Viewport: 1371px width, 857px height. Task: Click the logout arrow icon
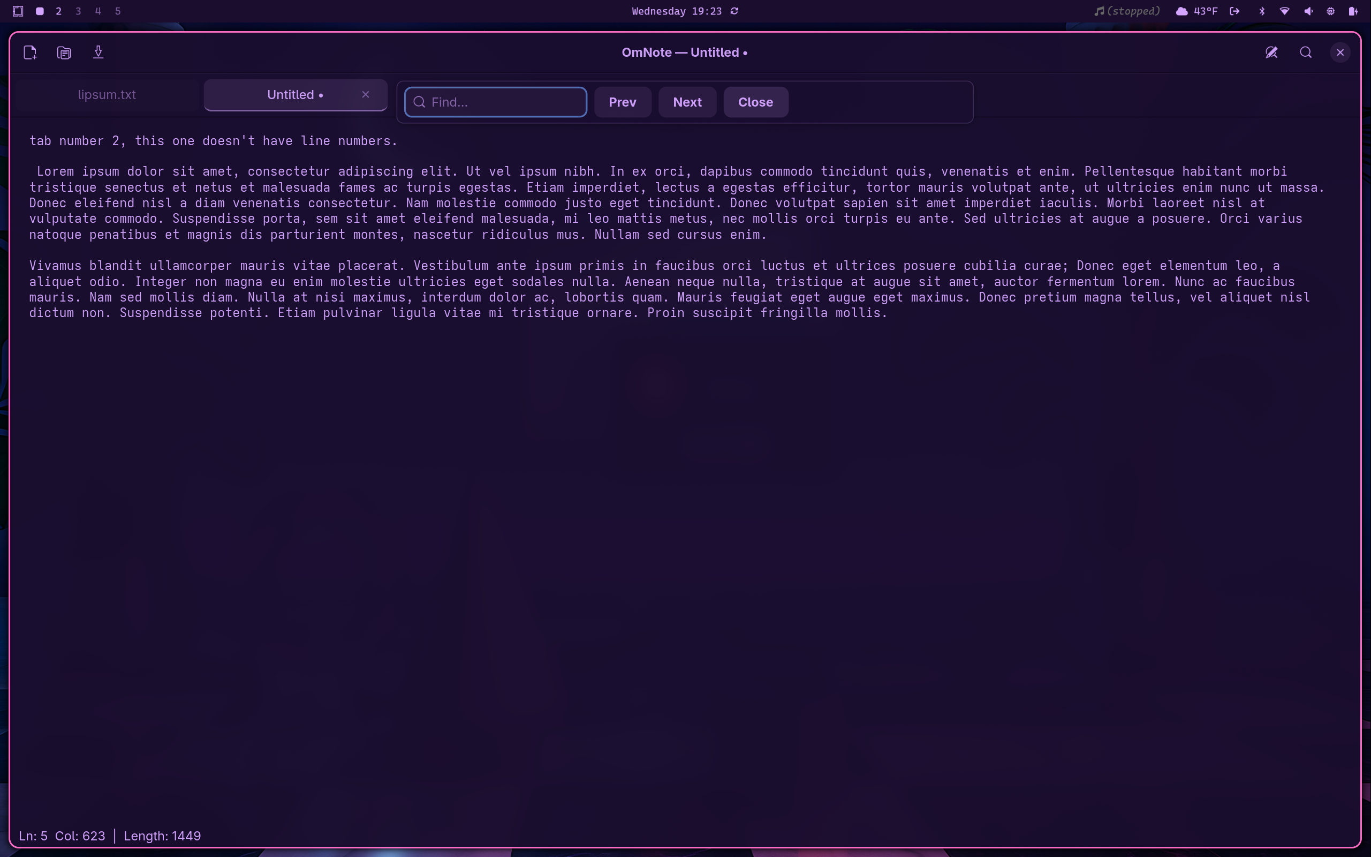[1234, 11]
